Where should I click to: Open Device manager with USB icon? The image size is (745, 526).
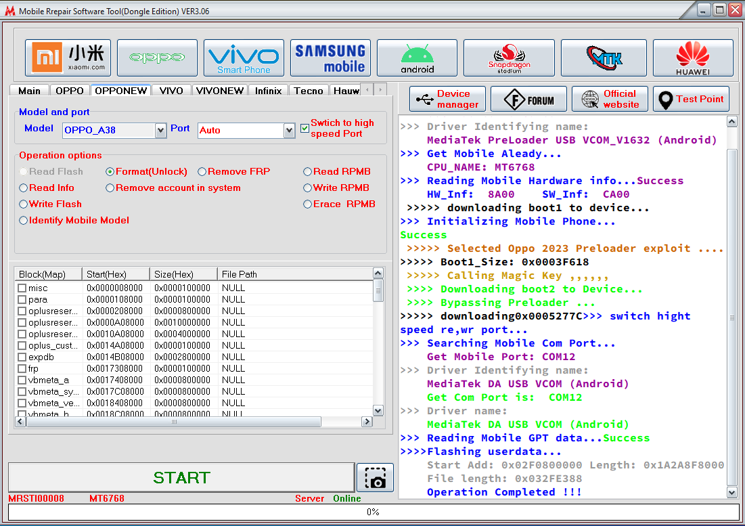(x=447, y=99)
